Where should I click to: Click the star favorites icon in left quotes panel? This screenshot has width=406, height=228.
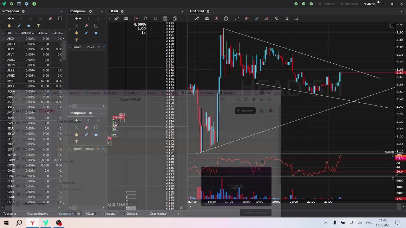coord(29,26)
